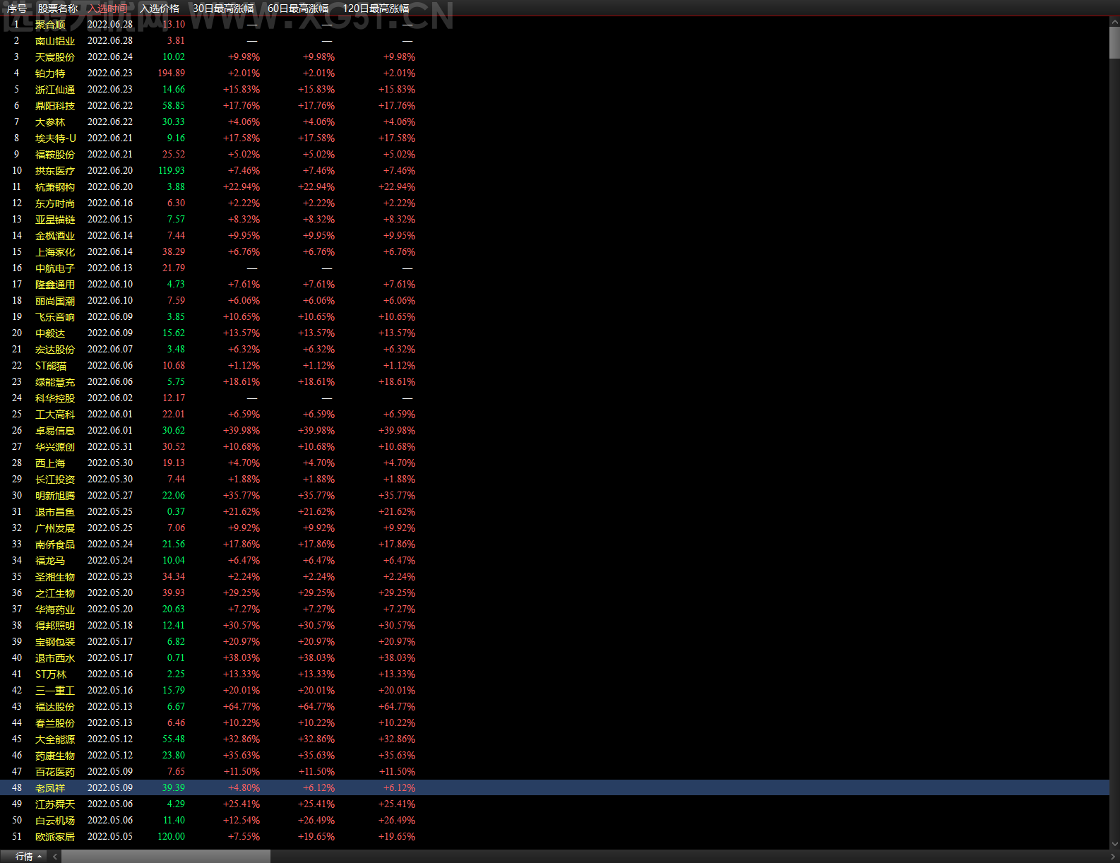Click the 60日最高涨幅 column header
1120x863 pixels.
(298, 8)
